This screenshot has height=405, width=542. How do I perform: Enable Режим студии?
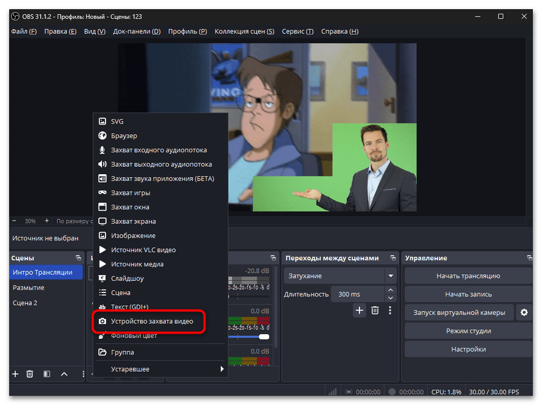[468, 331]
